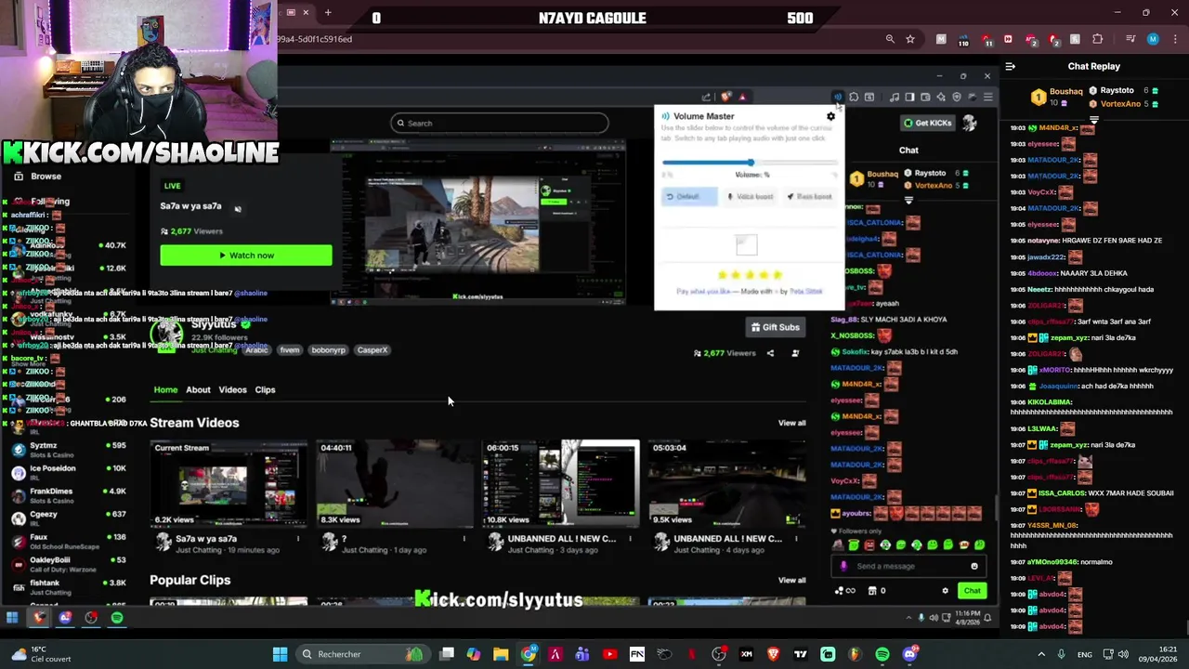The height and width of the screenshot is (669, 1189).
Task: Show hidden system tray icons chevron
Action: [x=1041, y=654]
